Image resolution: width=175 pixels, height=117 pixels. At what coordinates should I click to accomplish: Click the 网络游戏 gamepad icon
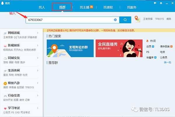coord(5,33)
